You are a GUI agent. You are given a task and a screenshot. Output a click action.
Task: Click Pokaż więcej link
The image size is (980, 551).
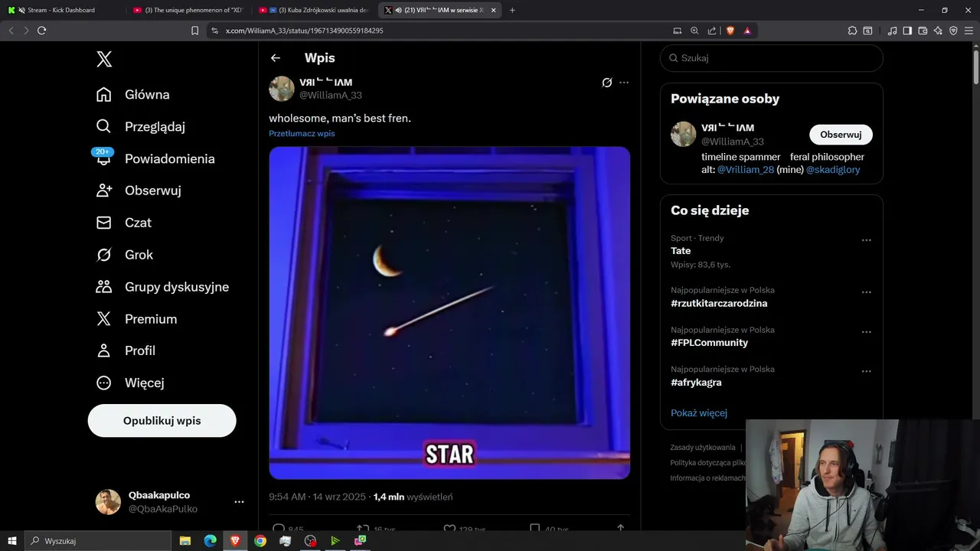(x=699, y=413)
